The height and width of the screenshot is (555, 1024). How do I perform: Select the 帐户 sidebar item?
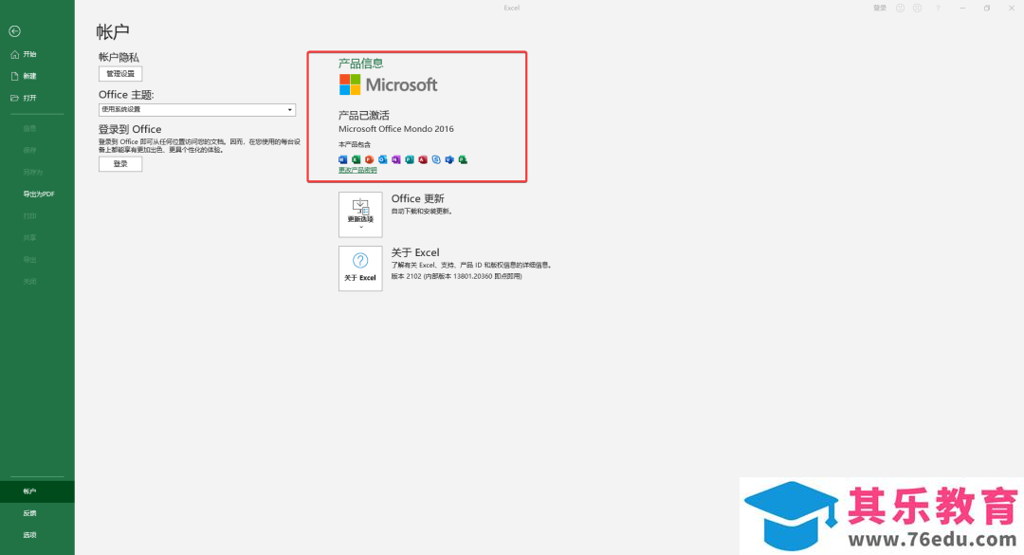[37, 491]
